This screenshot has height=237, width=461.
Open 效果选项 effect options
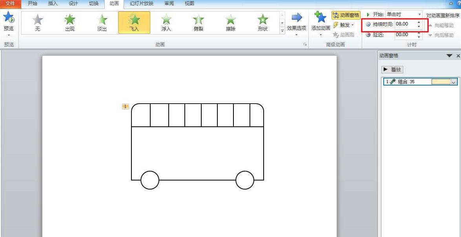coord(296,24)
